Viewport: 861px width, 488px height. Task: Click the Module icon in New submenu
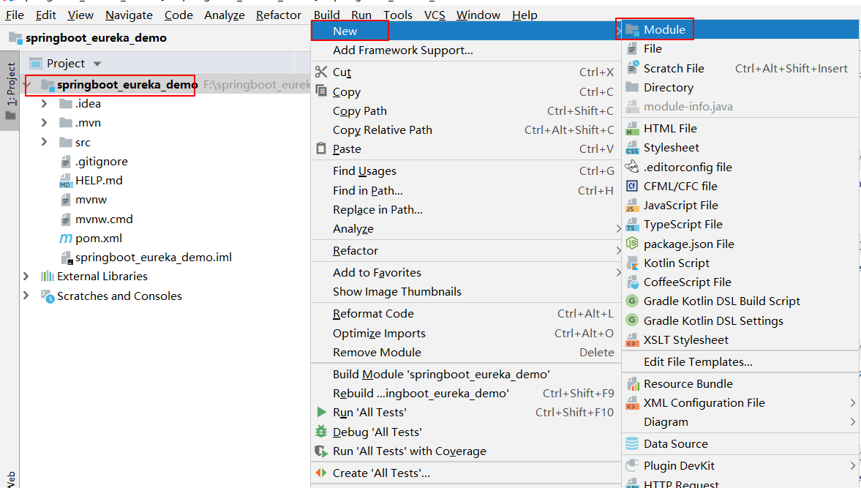(632, 30)
